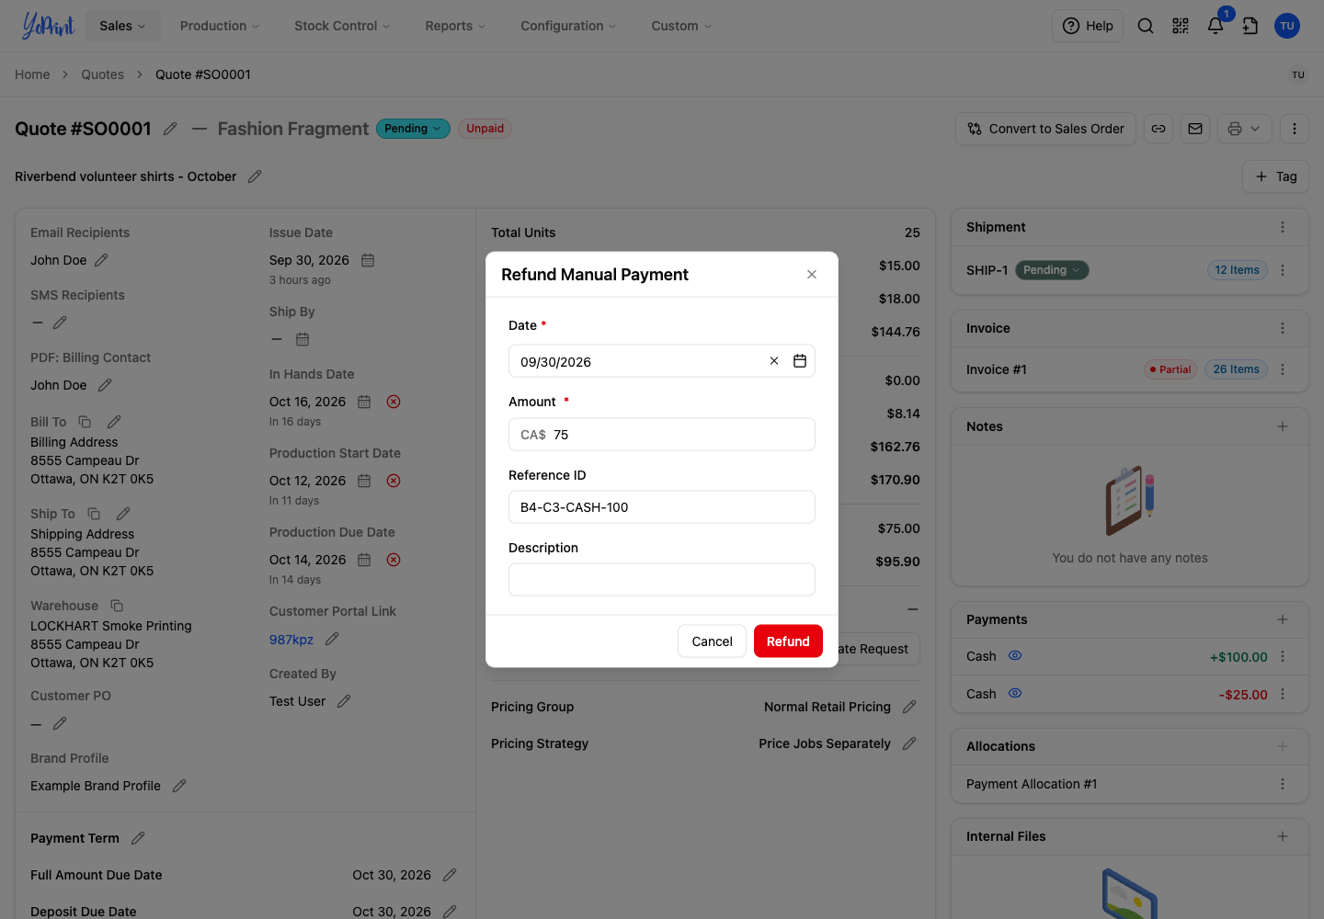Open the Custom menu
Viewport: 1324px width, 919px height.
tap(681, 26)
